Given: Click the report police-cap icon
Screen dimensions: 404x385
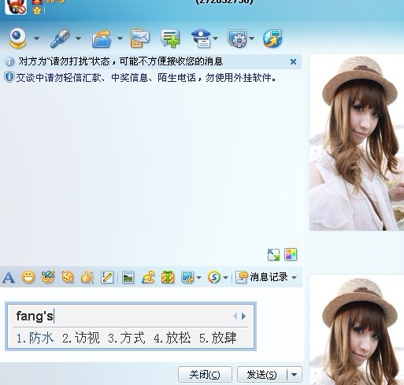Looking at the screenshot, I should [202, 39].
